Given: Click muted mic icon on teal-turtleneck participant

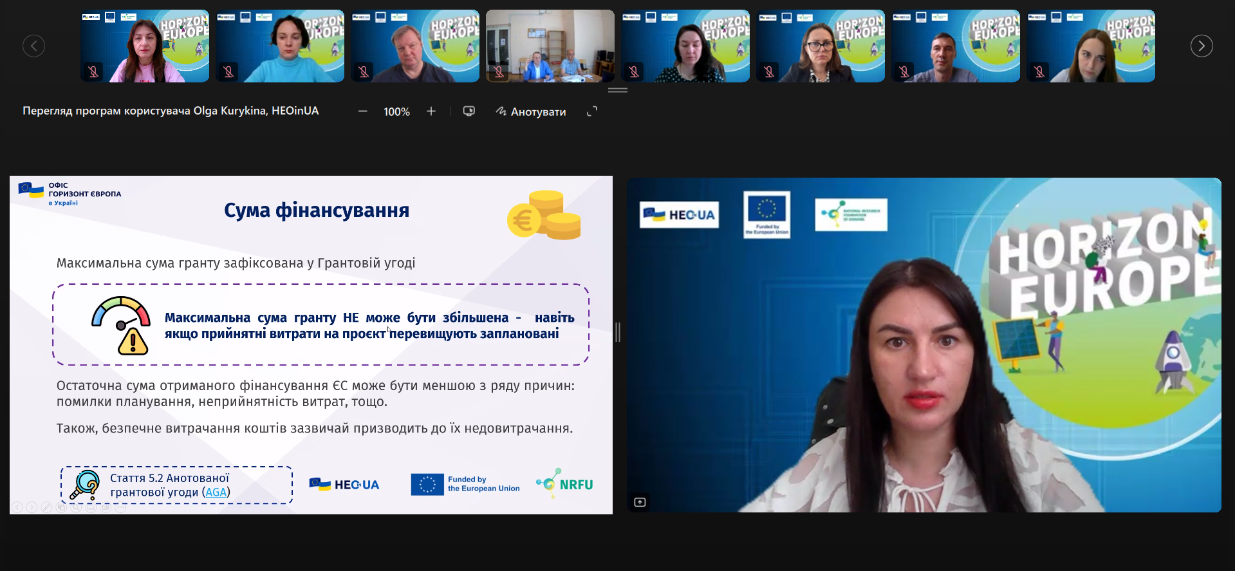Looking at the screenshot, I should pos(228,71).
